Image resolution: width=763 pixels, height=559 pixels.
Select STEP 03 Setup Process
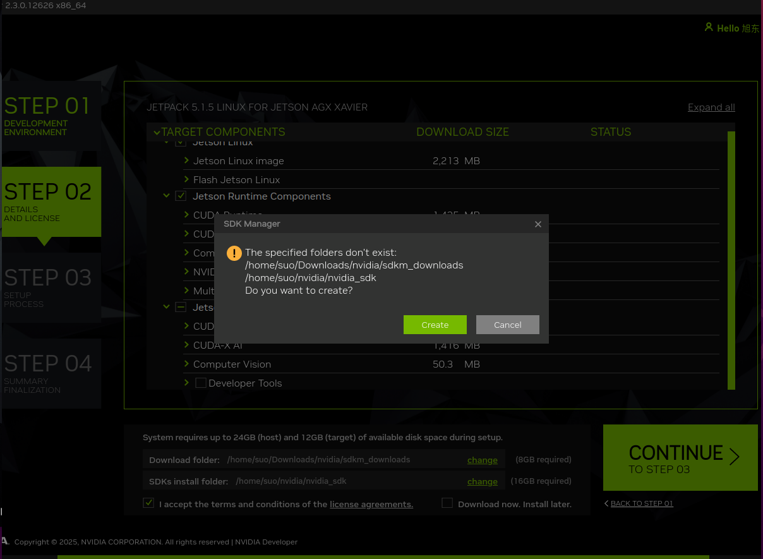click(51, 287)
